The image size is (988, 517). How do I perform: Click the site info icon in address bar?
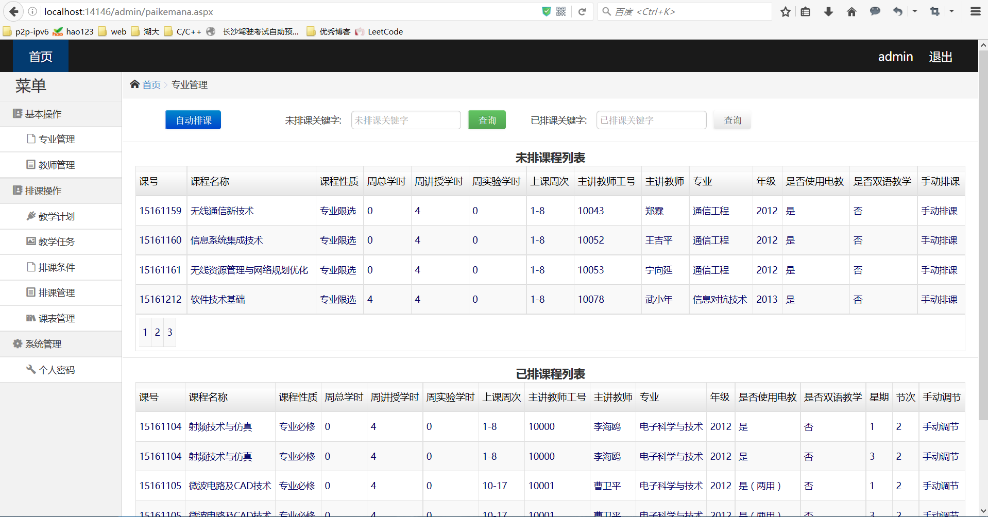click(x=32, y=11)
